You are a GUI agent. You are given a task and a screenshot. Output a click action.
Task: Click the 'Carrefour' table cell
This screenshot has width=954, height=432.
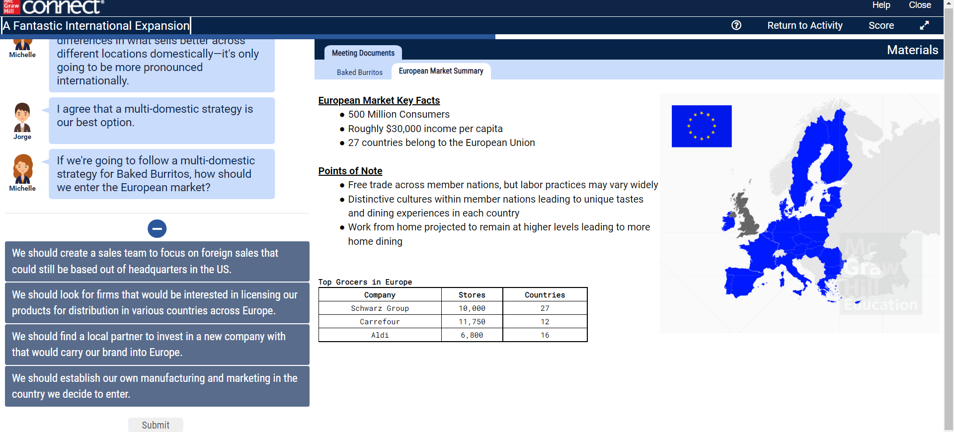[x=380, y=322]
